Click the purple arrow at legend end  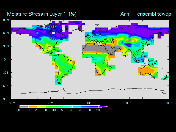[103, 106]
